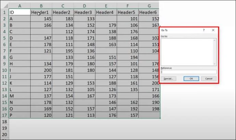
Task: Click the Special... button in Go To dialog
Action: [168, 79]
